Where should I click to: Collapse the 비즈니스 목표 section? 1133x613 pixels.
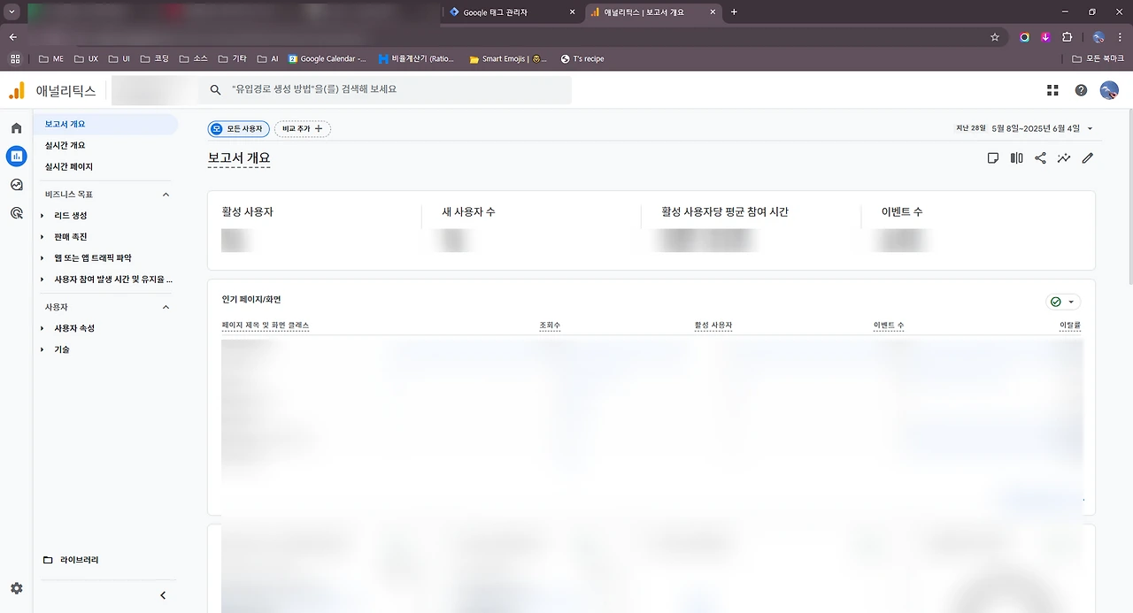165,194
